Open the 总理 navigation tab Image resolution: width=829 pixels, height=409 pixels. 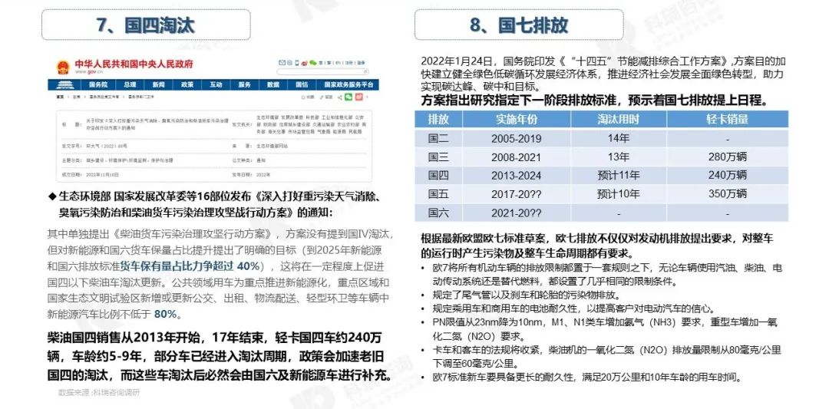129,85
